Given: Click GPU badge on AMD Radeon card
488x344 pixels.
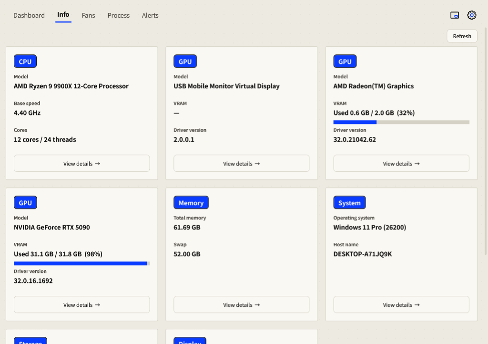Looking at the screenshot, I should pos(345,62).
